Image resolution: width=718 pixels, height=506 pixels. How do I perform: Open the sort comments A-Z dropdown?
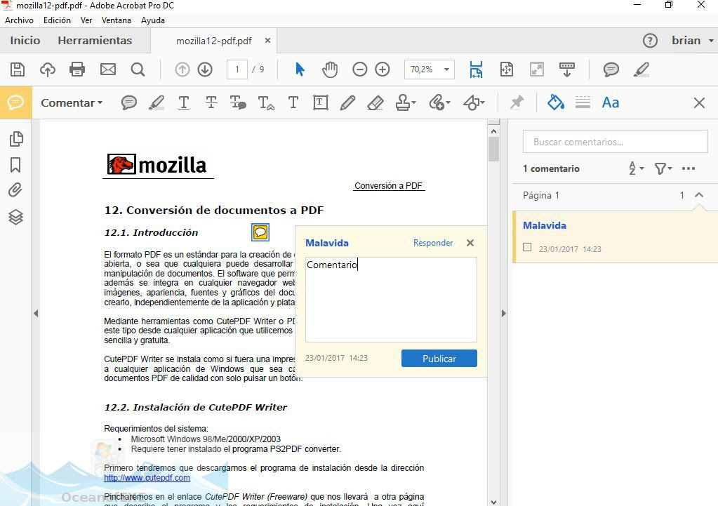636,168
